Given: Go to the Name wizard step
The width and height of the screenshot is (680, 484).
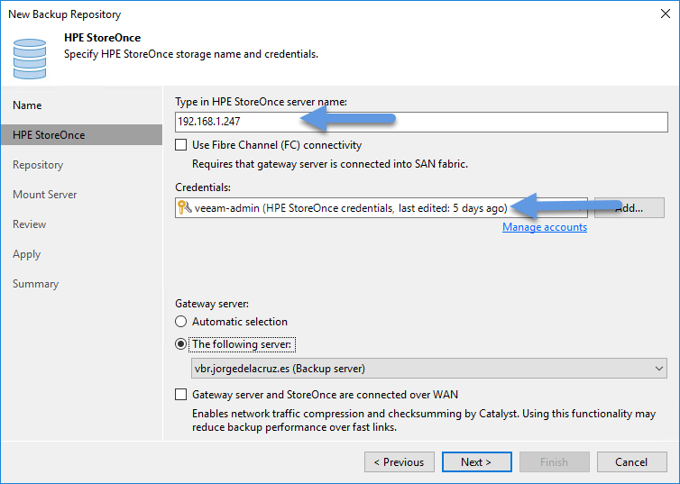Looking at the screenshot, I should (x=27, y=105).
